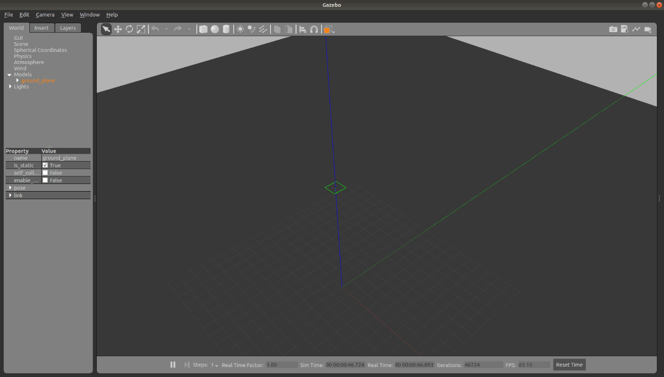Activate the rotate mode tool
664x377 pixels.
(x=129, y=29)
